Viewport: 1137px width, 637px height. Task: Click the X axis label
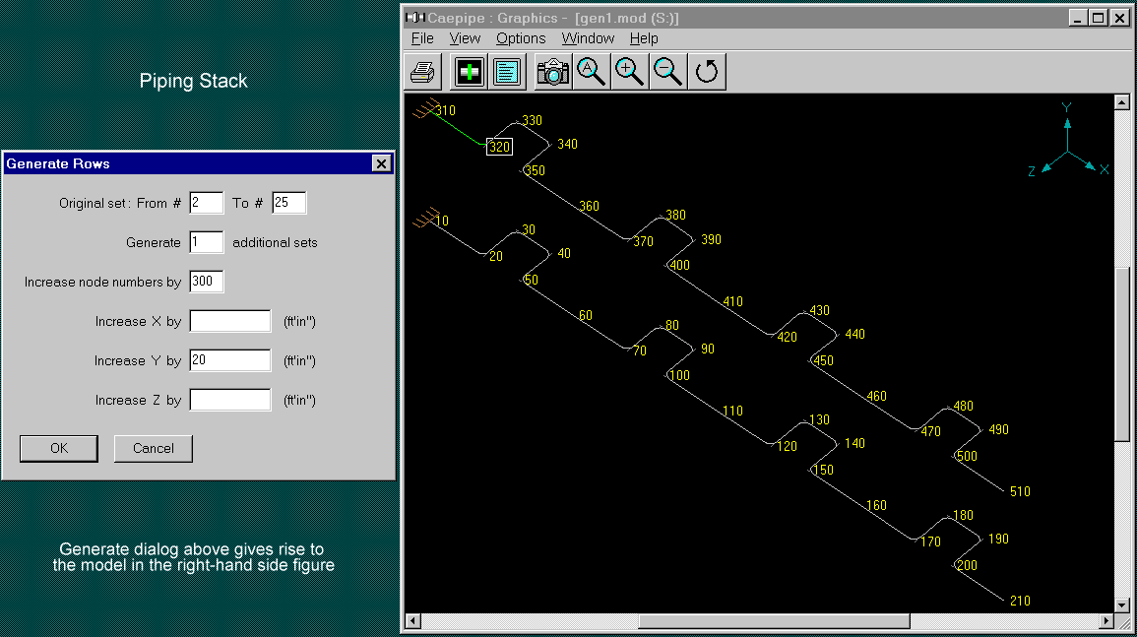point(1105,169)
